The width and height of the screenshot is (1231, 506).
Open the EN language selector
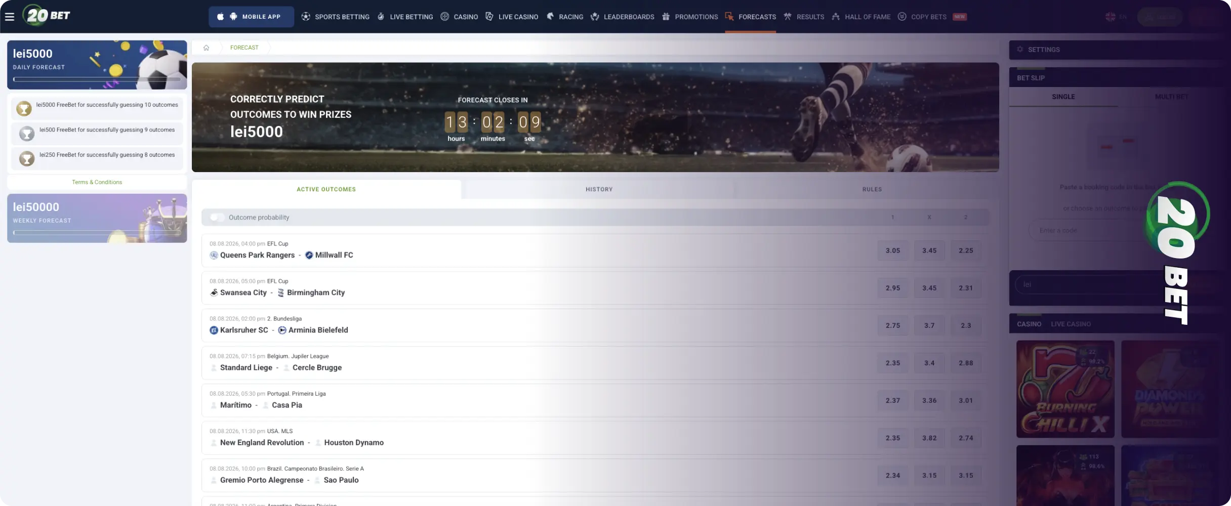pos(1116,17)
